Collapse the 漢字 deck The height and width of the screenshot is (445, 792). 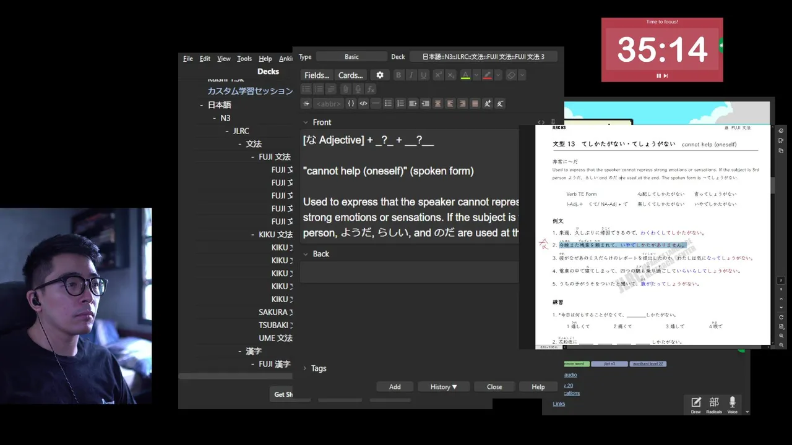pyautogui.click(x=240, y=351)
